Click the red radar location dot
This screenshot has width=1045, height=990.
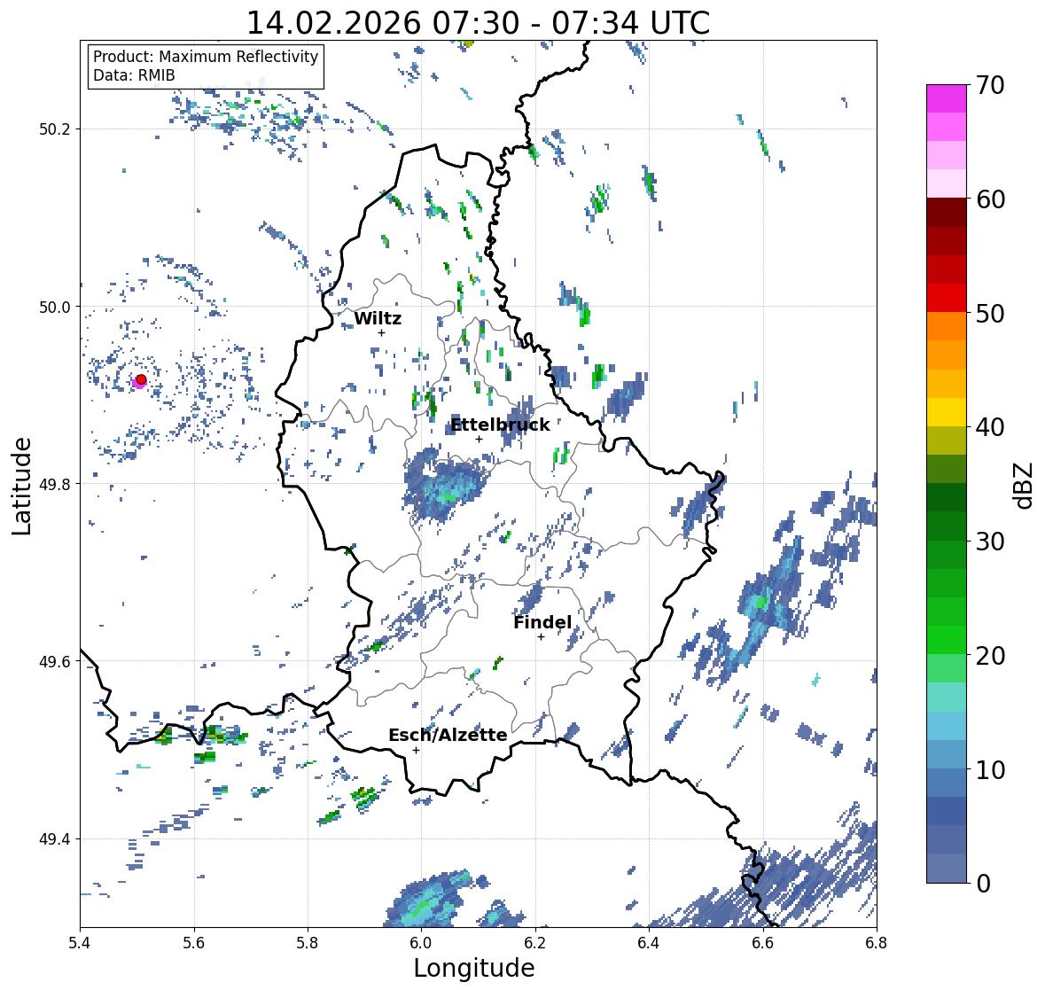(x=141, y=379)
